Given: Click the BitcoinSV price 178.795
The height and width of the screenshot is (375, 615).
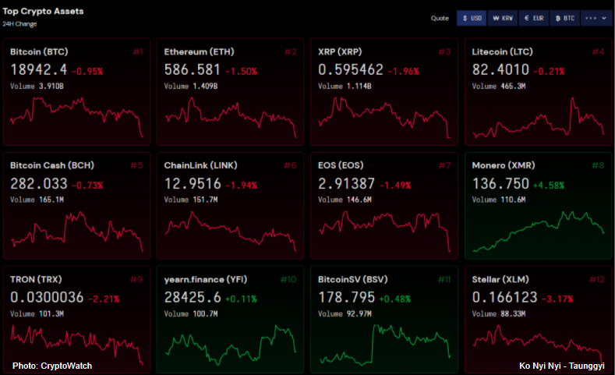Looking at the screenshot, I should click(346, 297).
